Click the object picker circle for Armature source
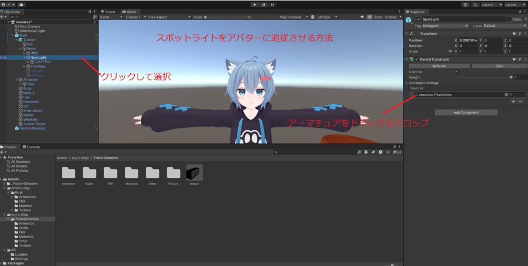This screenshot has width=528, height=266. point(506,95)
